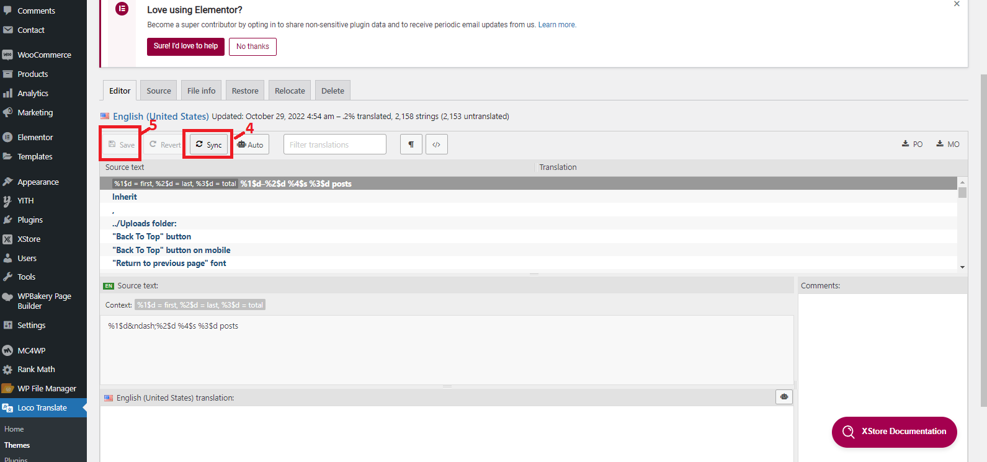This screenshot has width=987, height=462.
Task: Select the "../Uploads folder:" string row
Action: 529,223
